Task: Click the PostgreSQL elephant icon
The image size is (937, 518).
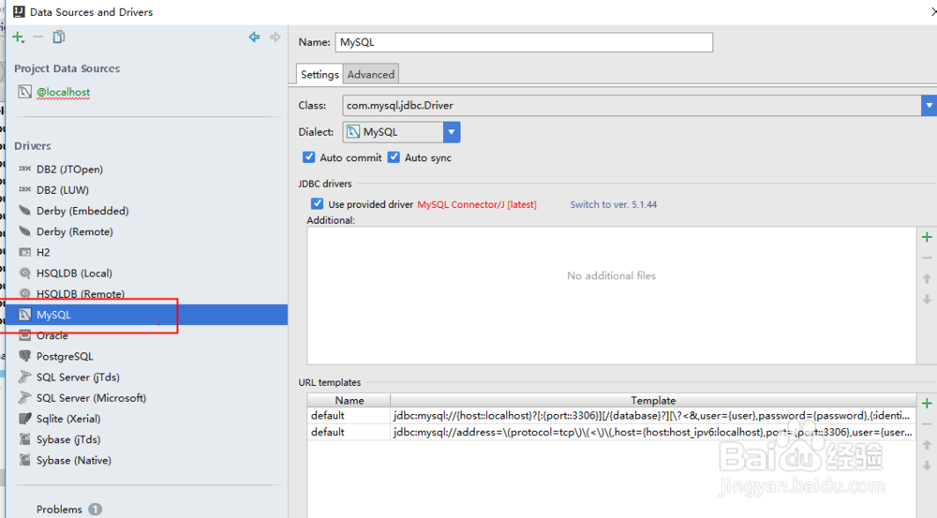Action: [x=24, y=356]
